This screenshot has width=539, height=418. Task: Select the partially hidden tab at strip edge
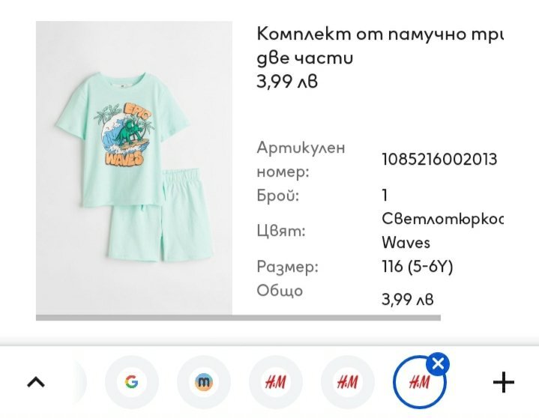(x=79, y=382)
